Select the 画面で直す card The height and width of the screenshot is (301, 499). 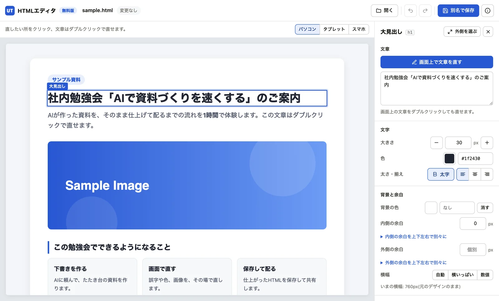click(x=187, y=277)
